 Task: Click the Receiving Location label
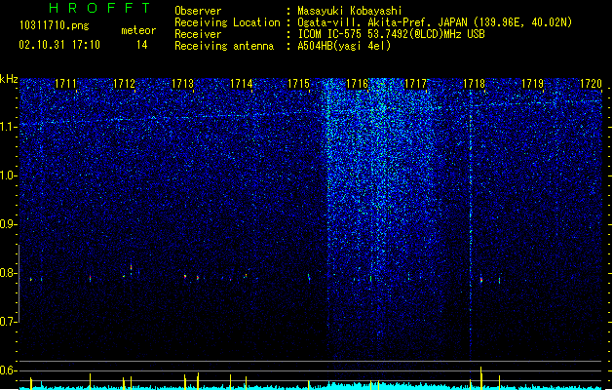tap(227, 22)
